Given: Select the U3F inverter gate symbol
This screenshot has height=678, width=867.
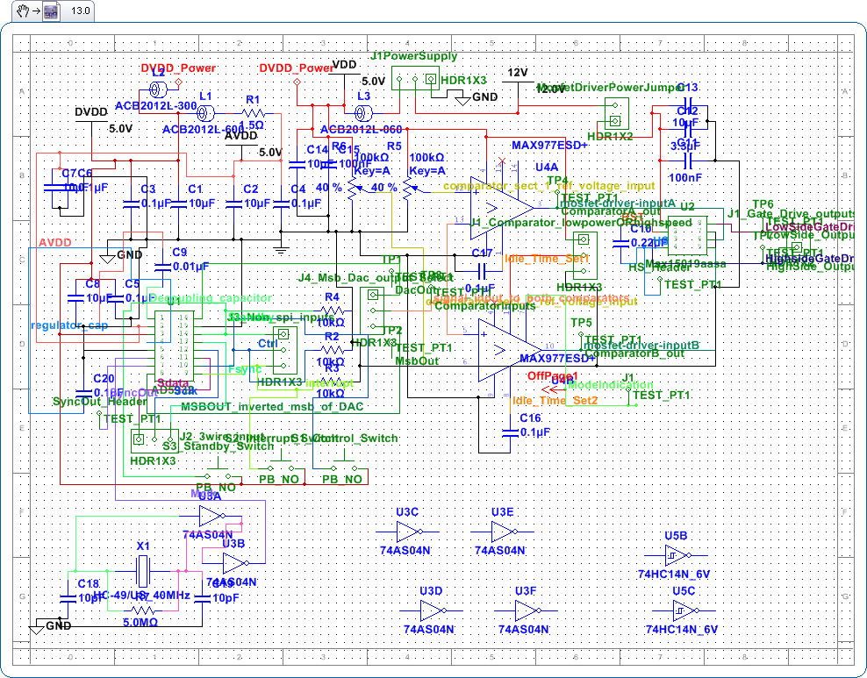Looking at the screenshot, I should [526, 611].
